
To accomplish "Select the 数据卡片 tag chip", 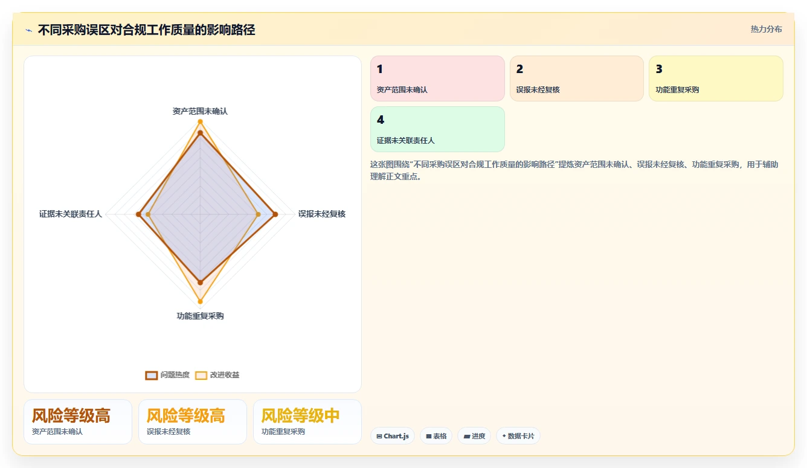I will pos(518,436).
